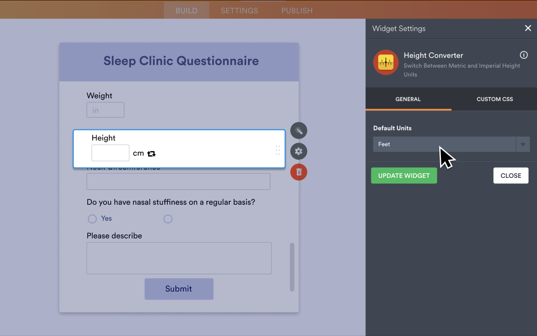Screen dimensions: 537x336
Task: Switch to the SETTINGS tab
Action: coord(239,10)
